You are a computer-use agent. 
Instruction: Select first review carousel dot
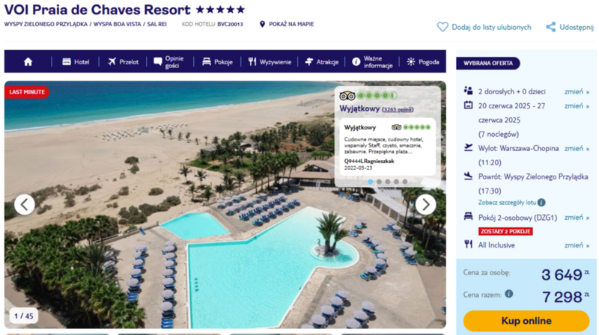[x=370, y=182]
